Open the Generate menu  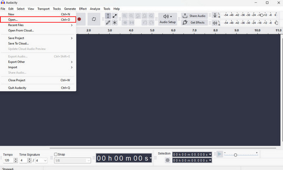click(x=70, y=8)
